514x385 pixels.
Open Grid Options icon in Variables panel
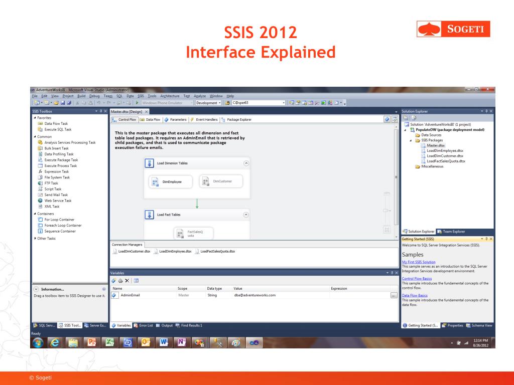[x=136, y=281]
